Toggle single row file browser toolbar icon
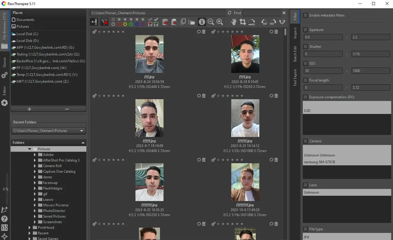This screenshot has width=393, height=240. [x=183, y=22]
